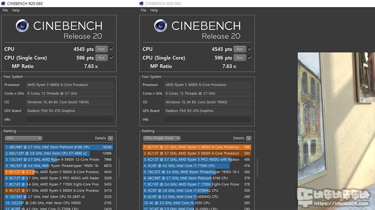The height and width of the screenshot is (210, 375).
Task: Run the CPU (Single Core) test in right window
Action: pos(240,58)
